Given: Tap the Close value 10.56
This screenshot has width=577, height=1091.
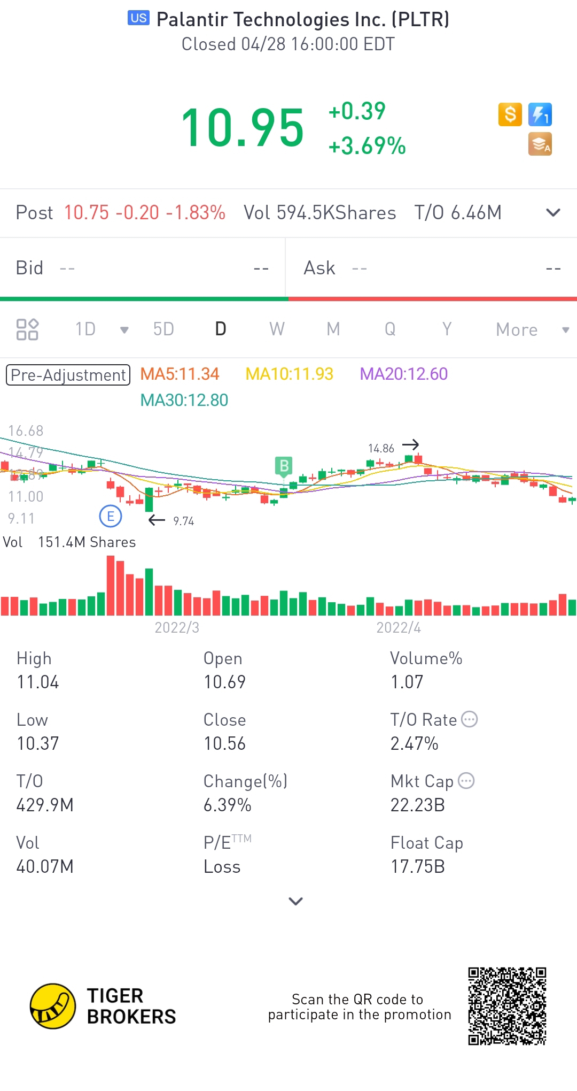Looking at the screenshot, I should [224, 743].
